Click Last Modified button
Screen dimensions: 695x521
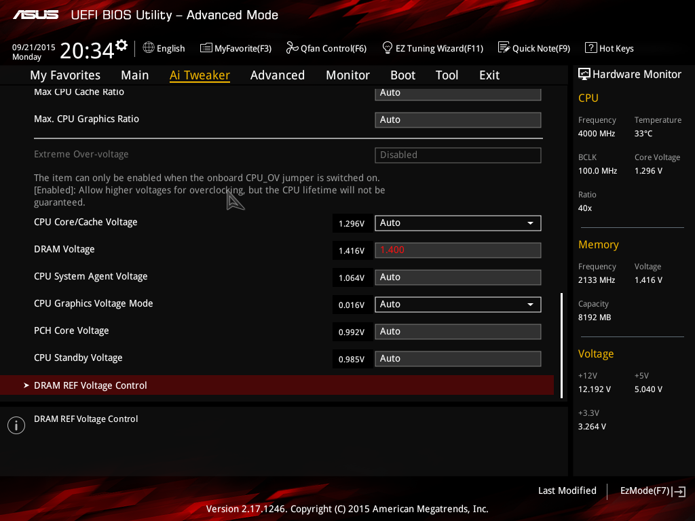tap(567, 490)
